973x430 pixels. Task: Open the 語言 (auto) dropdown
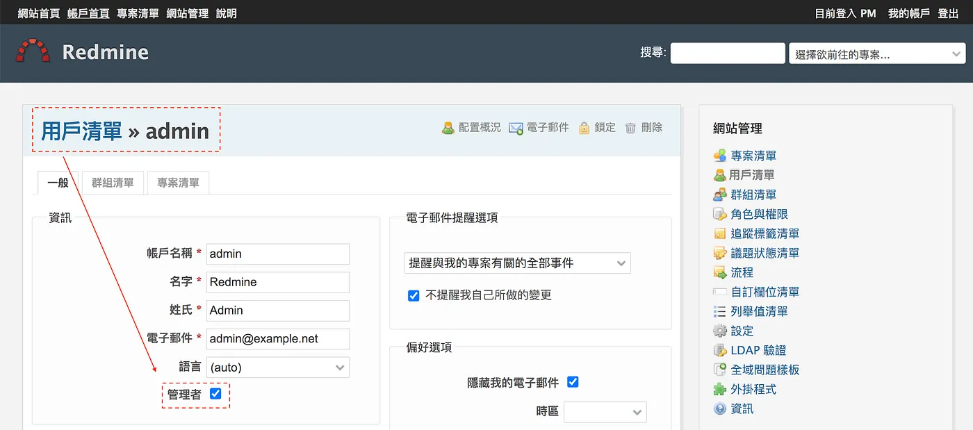[x=278, y=367]
